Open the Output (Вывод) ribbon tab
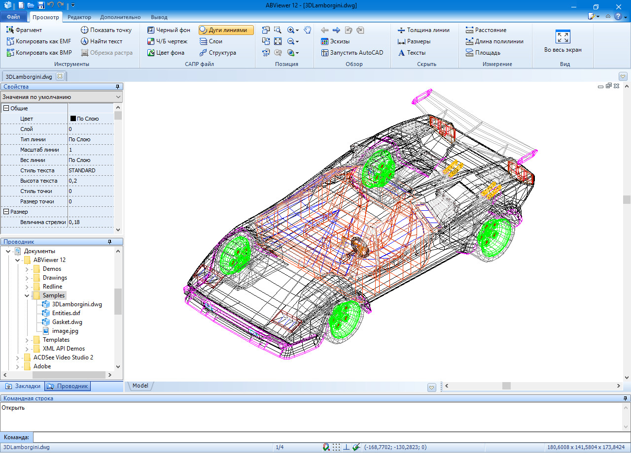The image size is (631, 453). [158, 17]
